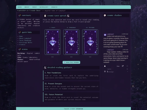This screenshot has height=110, width=147.
Task: Open the Tarot Readings quick link
Action: [25, 40]
